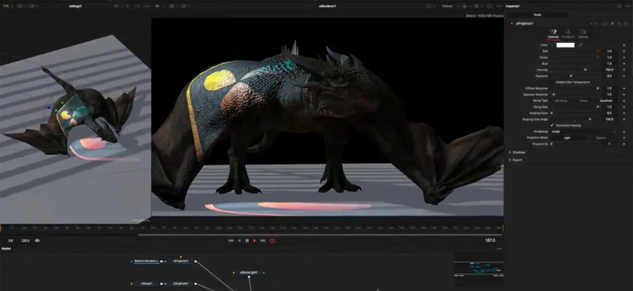
Task: Add a keyframe for Shaping Cone Angle
Action: [624, 119]
